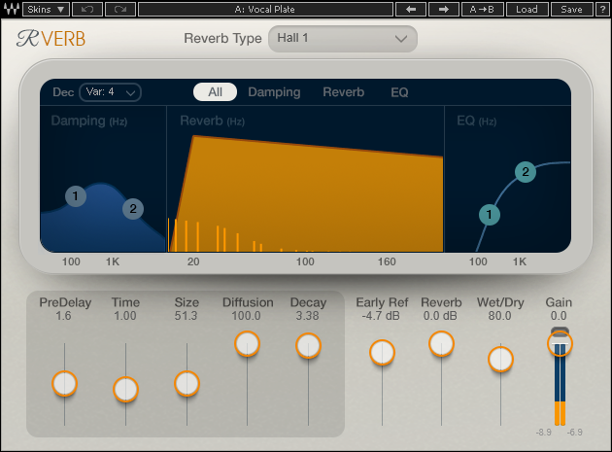Click the Time value 1.00
The image size is (612, 452).
pos(125,316)
